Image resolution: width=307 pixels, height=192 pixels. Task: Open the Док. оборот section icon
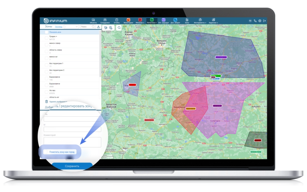(175, 20)
